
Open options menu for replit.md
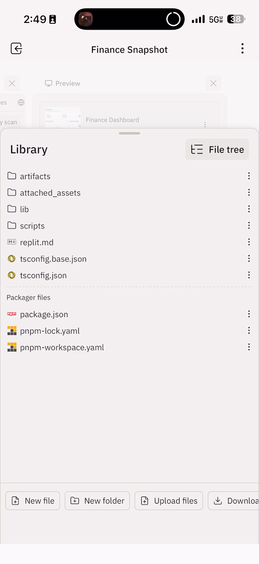(x=249, y=242)
